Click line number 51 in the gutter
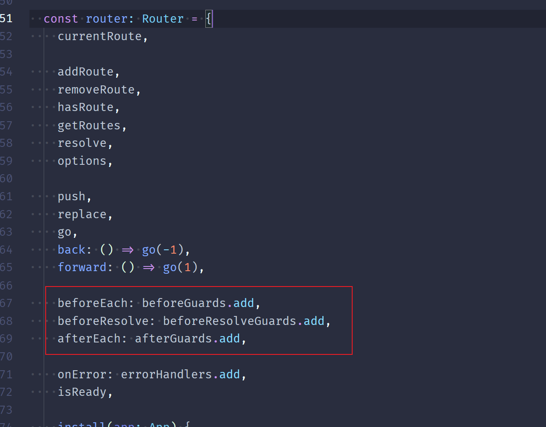Viewport: 546px width, 427px height. point(6,19)
